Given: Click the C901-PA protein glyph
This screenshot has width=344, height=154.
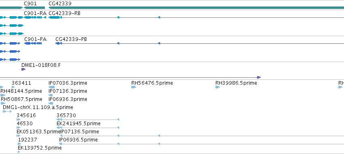Looking at the screenshot, I should pos(33,43).
